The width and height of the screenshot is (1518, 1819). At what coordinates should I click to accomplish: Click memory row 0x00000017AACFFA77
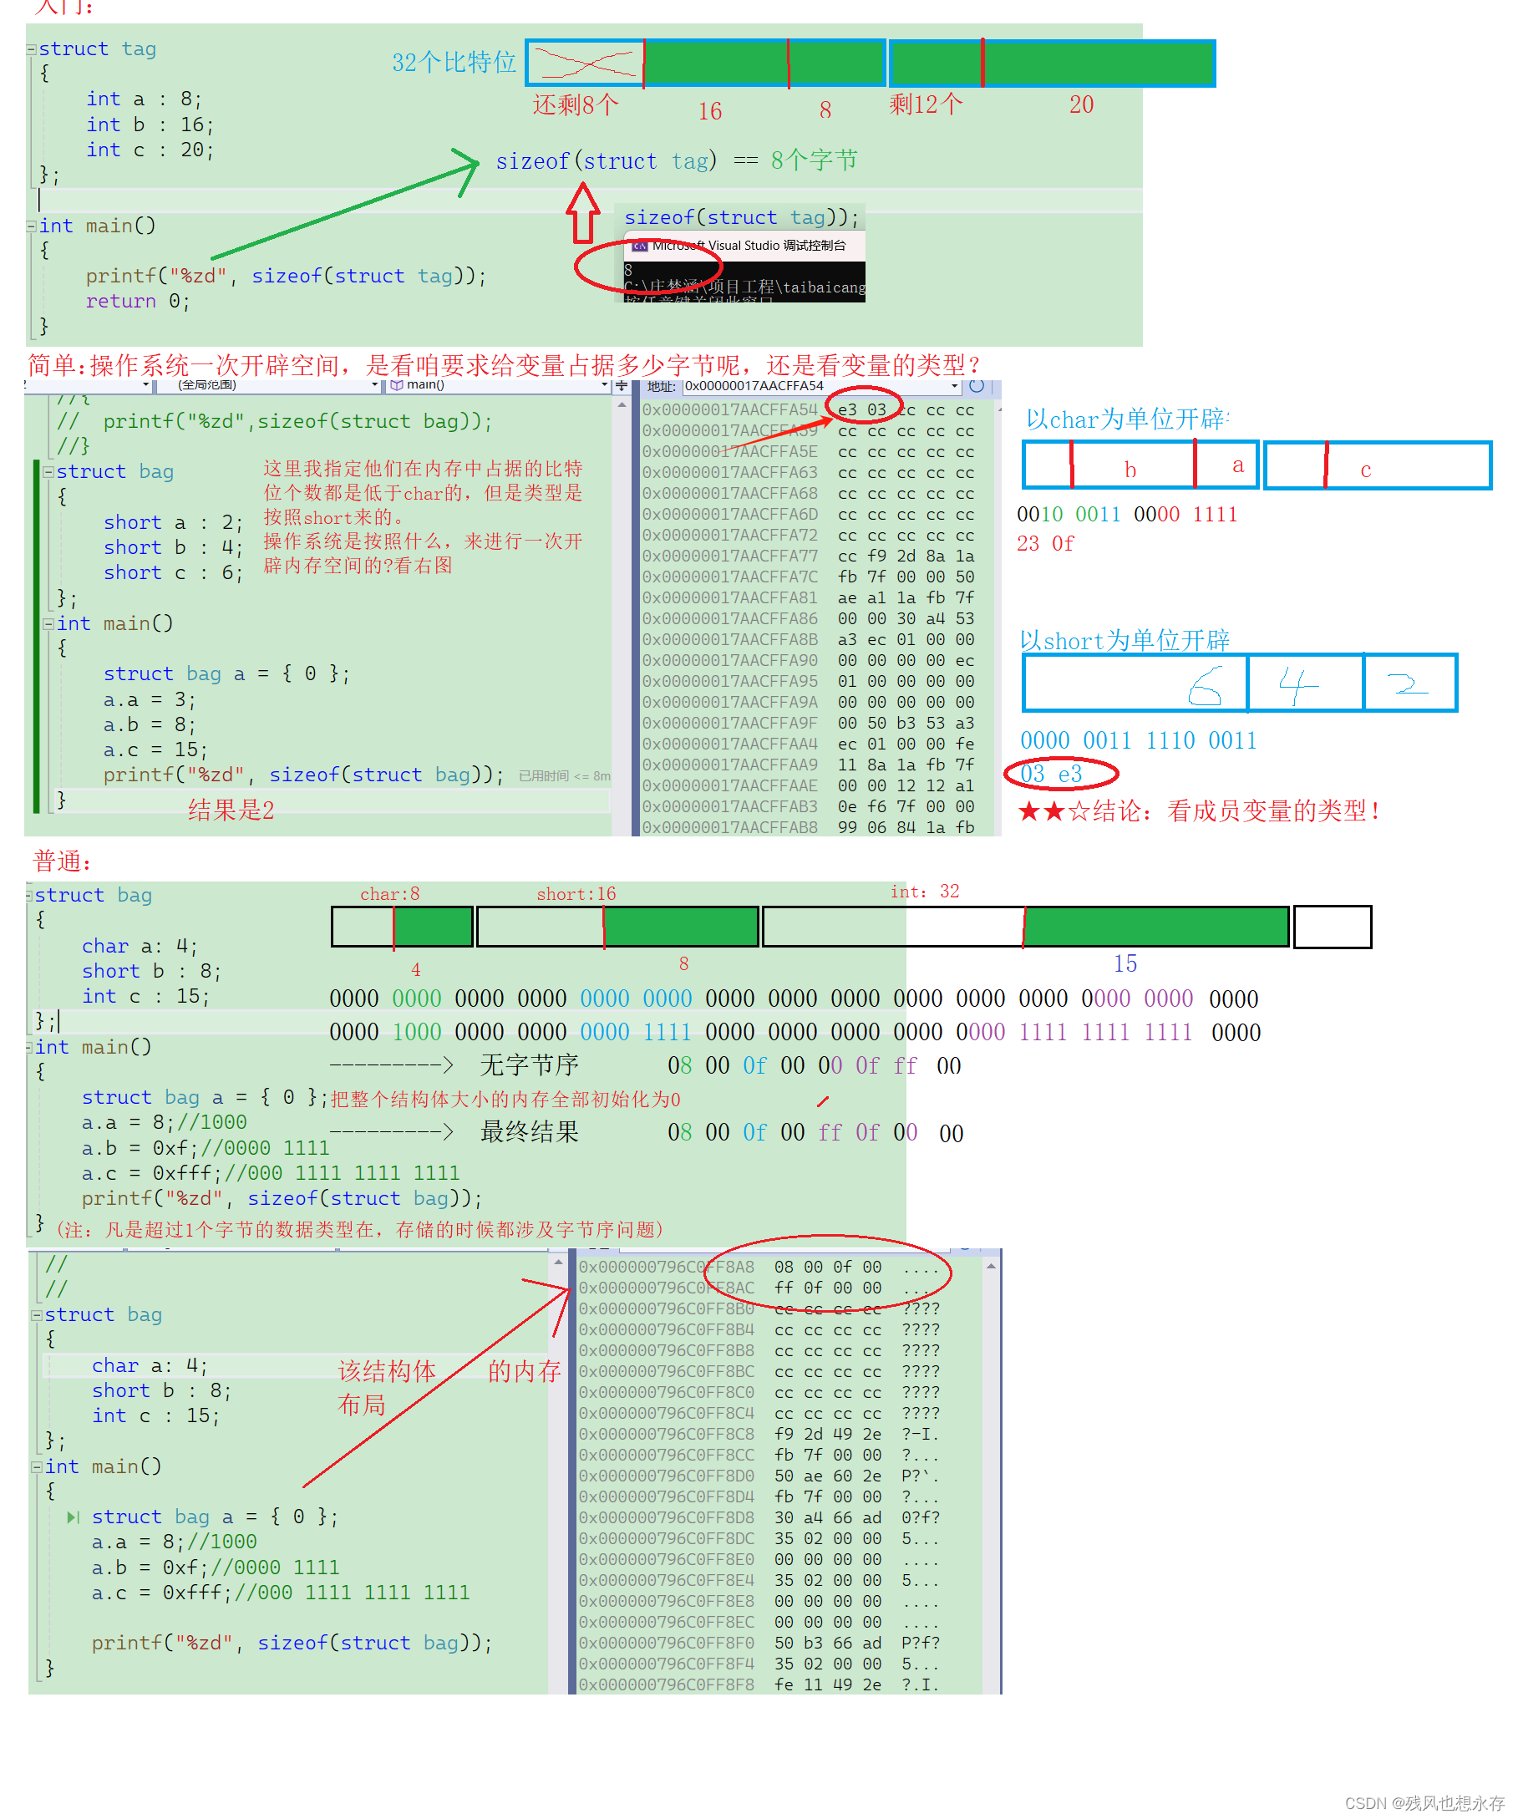point(808,557)
